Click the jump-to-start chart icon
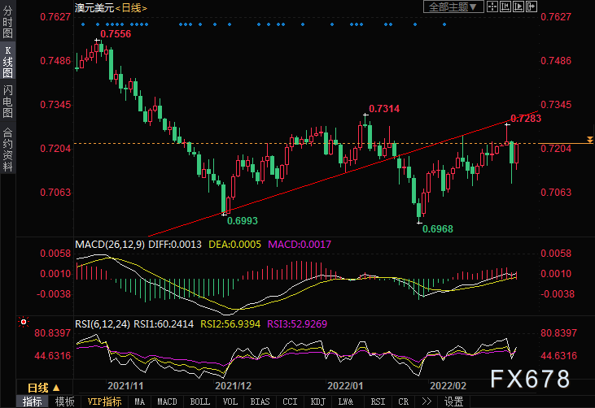Image resolution: width=595 pixels, height=408 pixels. pos(505,7)
